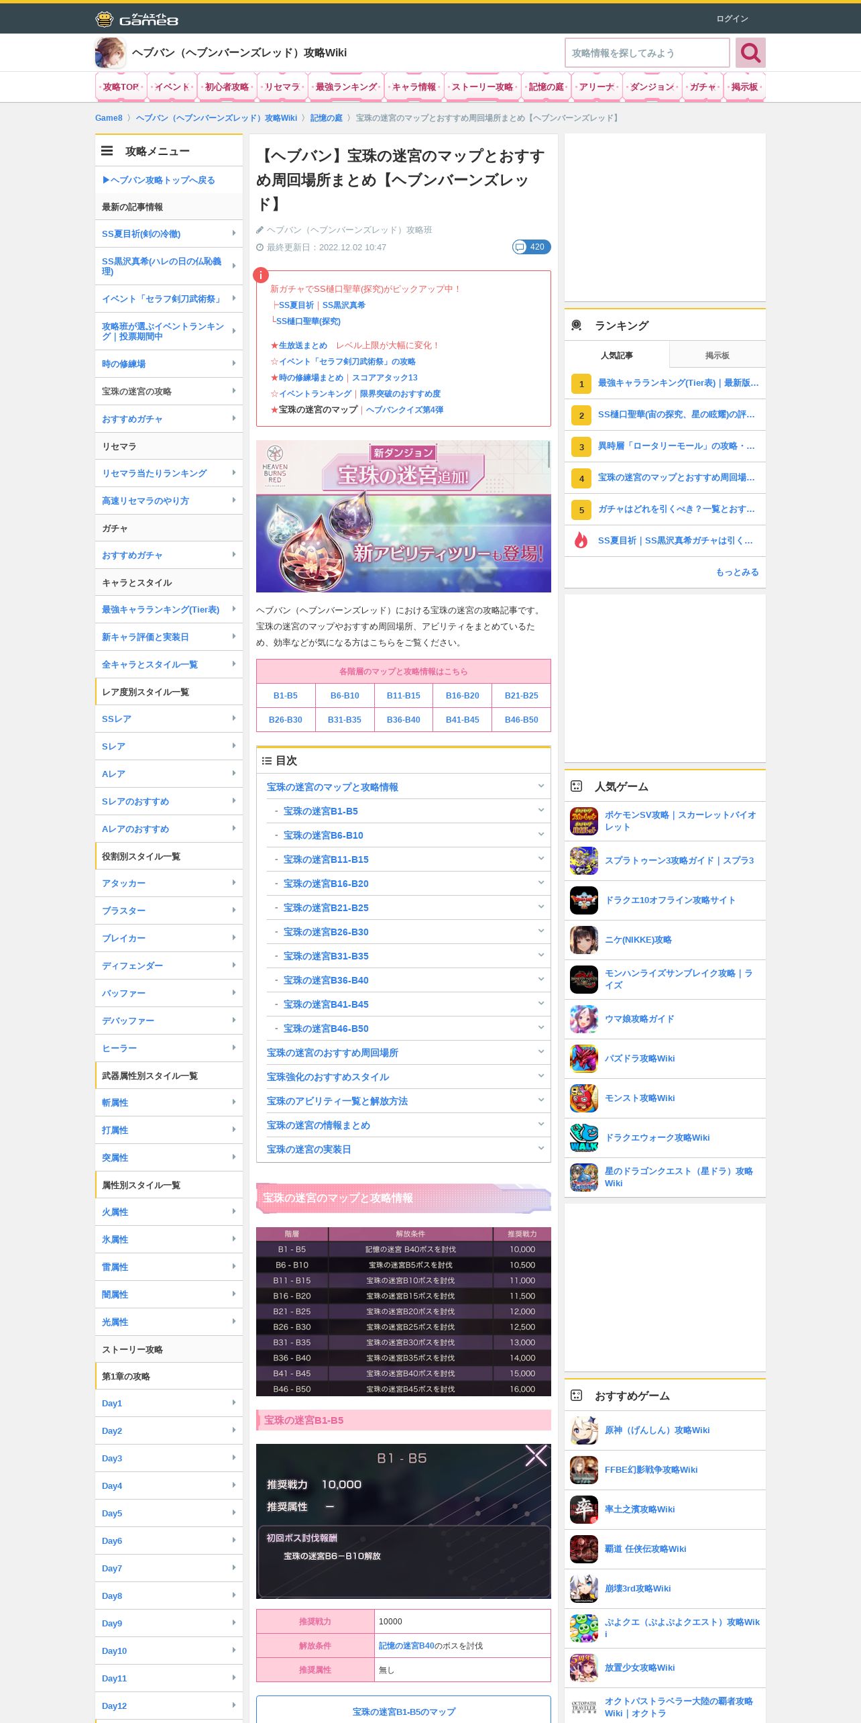Open 攻略TOP navigation tab
This screenshot has width=861, height=1723.
121,87
